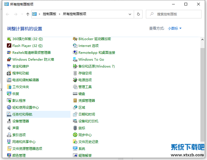Click the 搜索控制面板 search field
This screenshot has height=160, width=207.
point(176,14)
